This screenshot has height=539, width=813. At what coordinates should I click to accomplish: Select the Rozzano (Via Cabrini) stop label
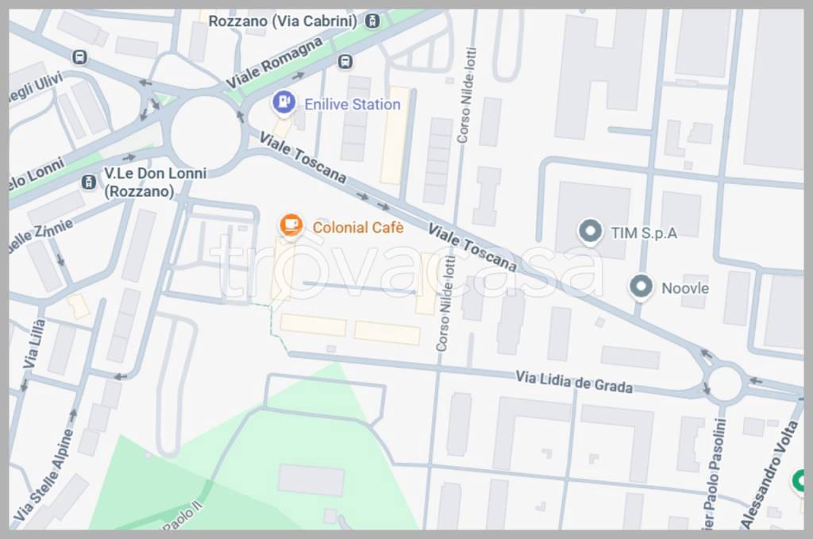[283, 21]
